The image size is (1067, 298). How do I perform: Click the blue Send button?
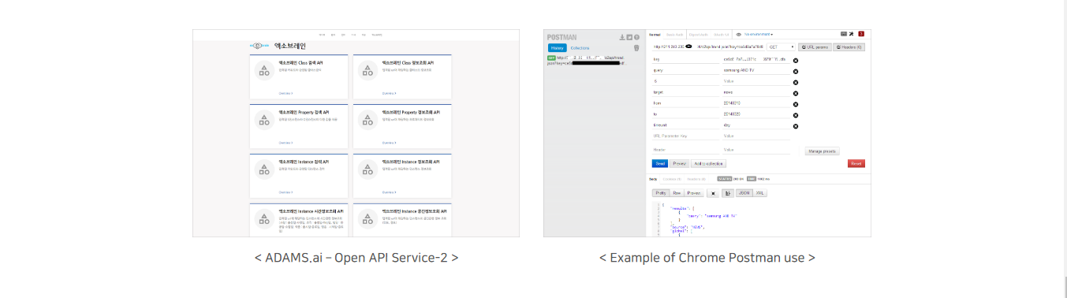click(x=660, y=164)
